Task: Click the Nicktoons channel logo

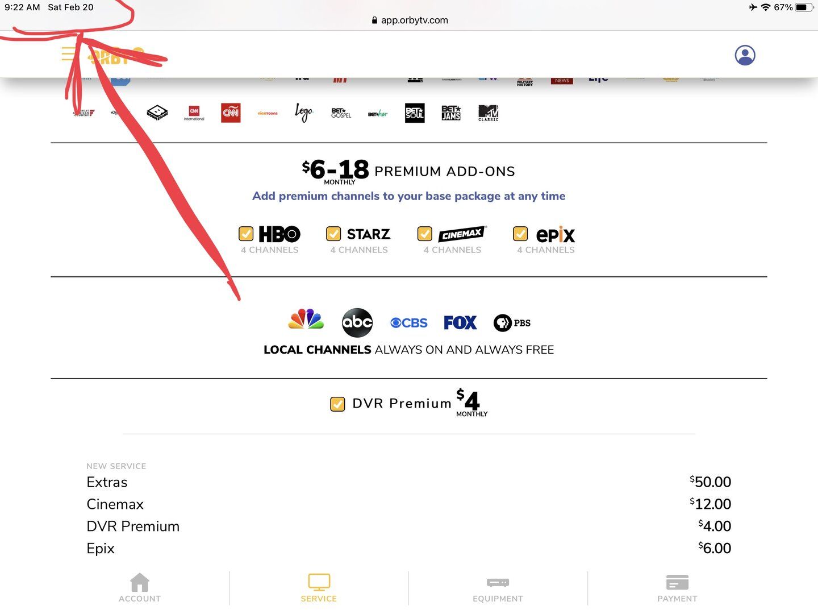Action: (268, 113)
